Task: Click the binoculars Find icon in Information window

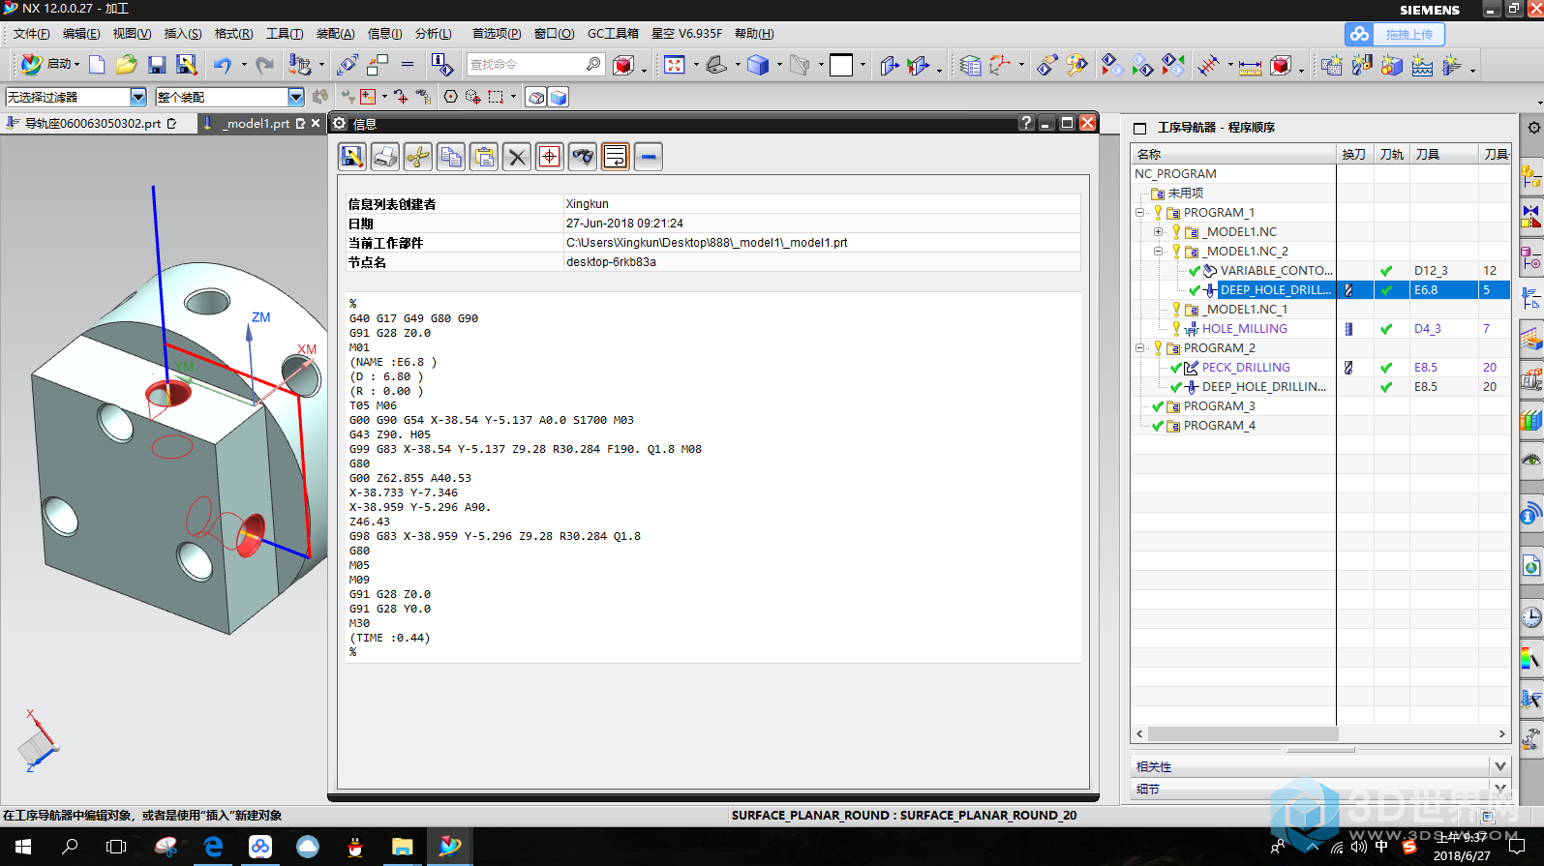Action: (583, 156)
